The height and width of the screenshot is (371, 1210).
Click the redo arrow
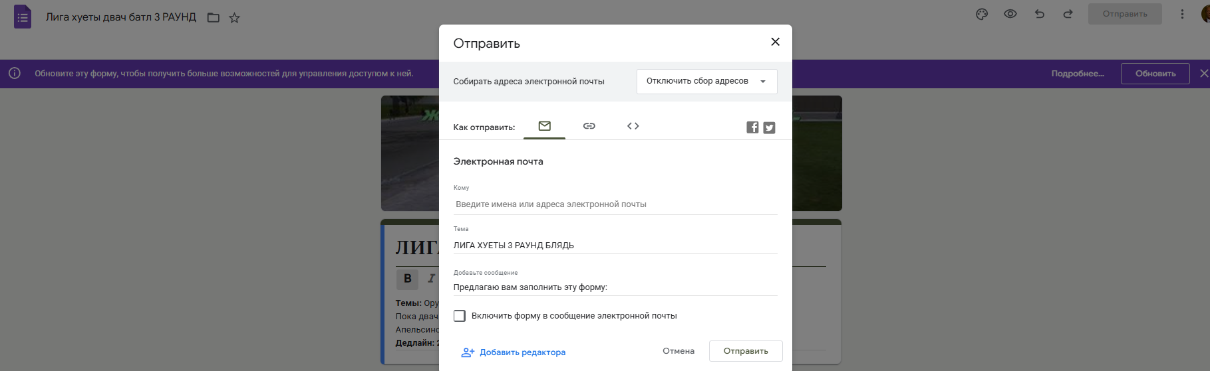(x=1068, y=14)
